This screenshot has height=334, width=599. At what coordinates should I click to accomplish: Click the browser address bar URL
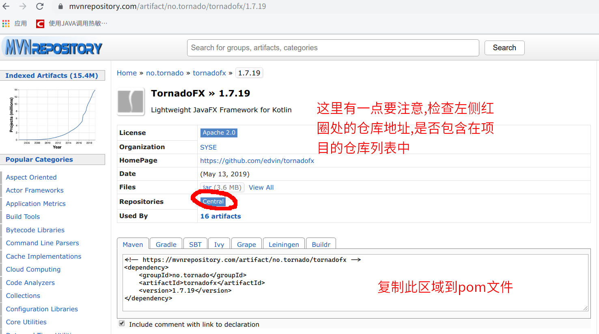click(x=168, y=6)
